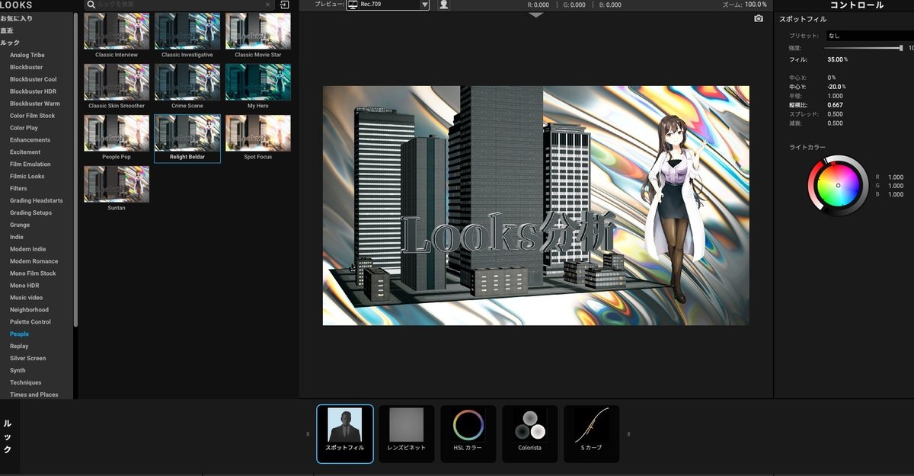Select the Silver Screen category
Screen dimensions: 914x476
[28, 359]
